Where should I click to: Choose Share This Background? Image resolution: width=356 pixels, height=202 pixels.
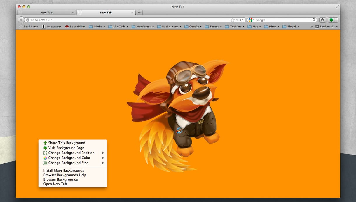[73, 143]
